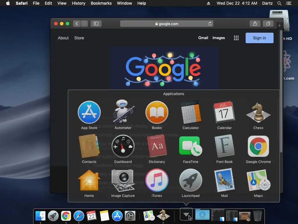Click Safari Share button
Screen dimensions: 298x224
(255, 24)
